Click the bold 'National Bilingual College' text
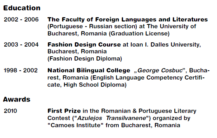This screenshot has width=217, height=138. (x=89, y=70)
